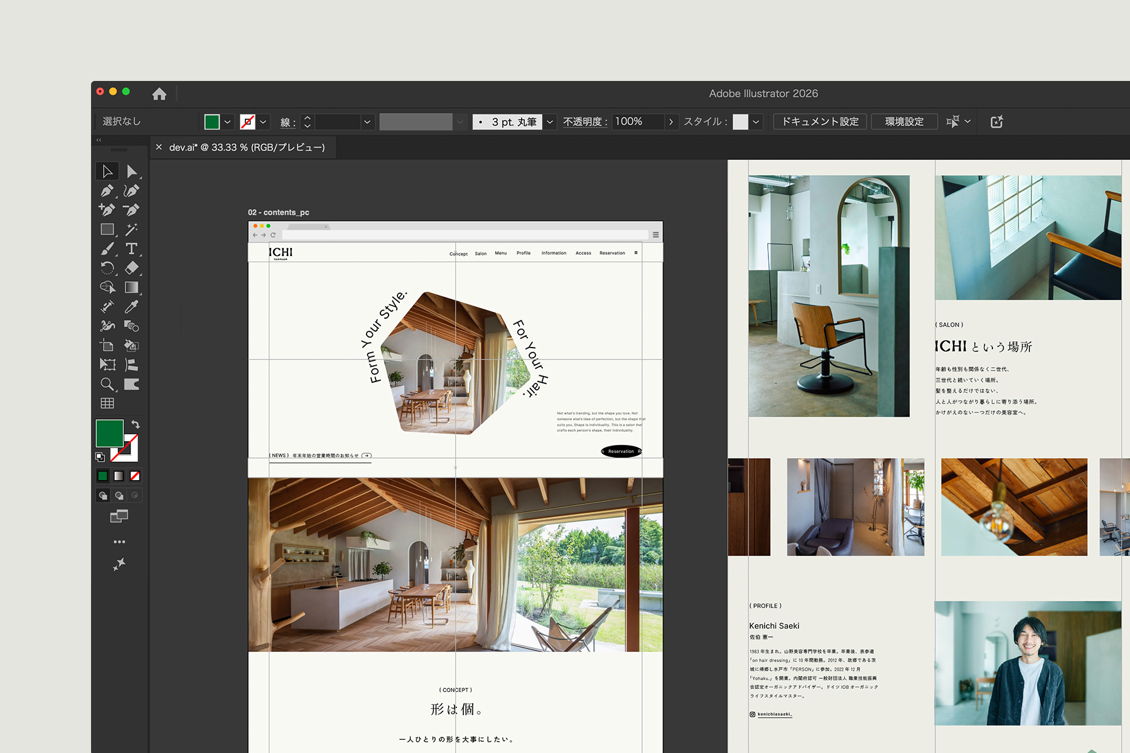Viewport: 1130px width, 753px height.
Task: Click the green fill color swatch in toolbox
Action: (x=109, y=433)
